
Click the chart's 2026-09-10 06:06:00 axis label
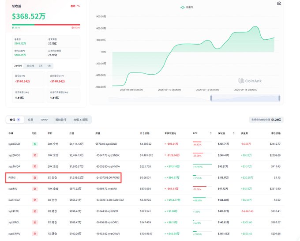click(x=169, y=90)
